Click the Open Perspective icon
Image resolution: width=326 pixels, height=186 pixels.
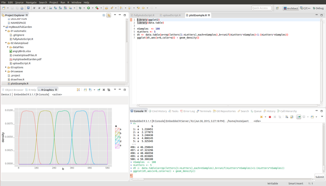(x=277, y=8)
